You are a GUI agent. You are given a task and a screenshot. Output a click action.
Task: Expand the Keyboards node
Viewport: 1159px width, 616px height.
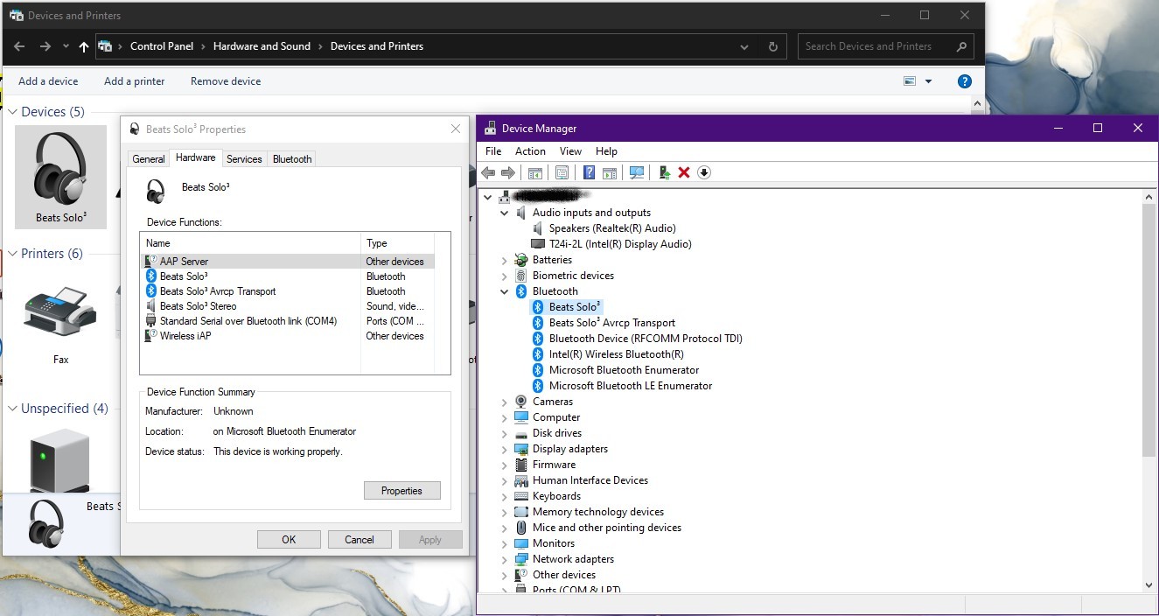tap(505, 496)
